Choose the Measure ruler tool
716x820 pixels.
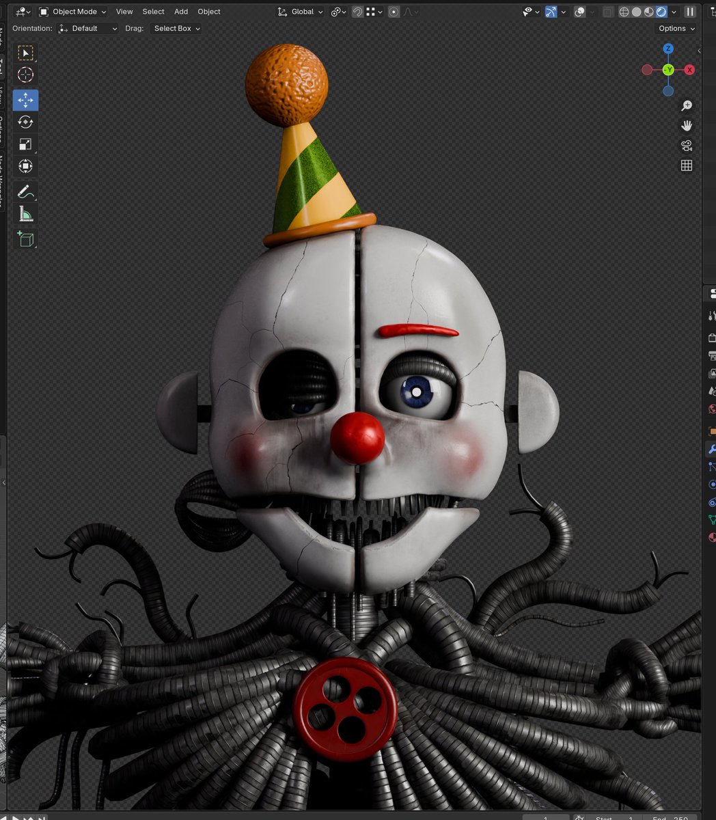coord(25,215)
